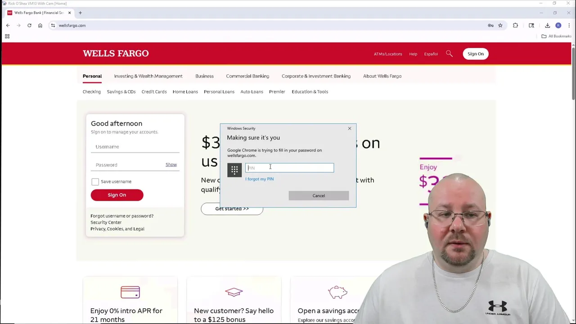Click the graduation cap bonus icon
The width and height of the screenshot is (576, 324).
(234, 292)
